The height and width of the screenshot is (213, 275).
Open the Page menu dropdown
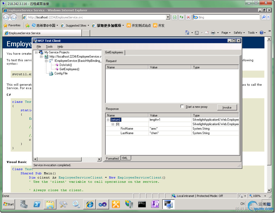point(226,33)
